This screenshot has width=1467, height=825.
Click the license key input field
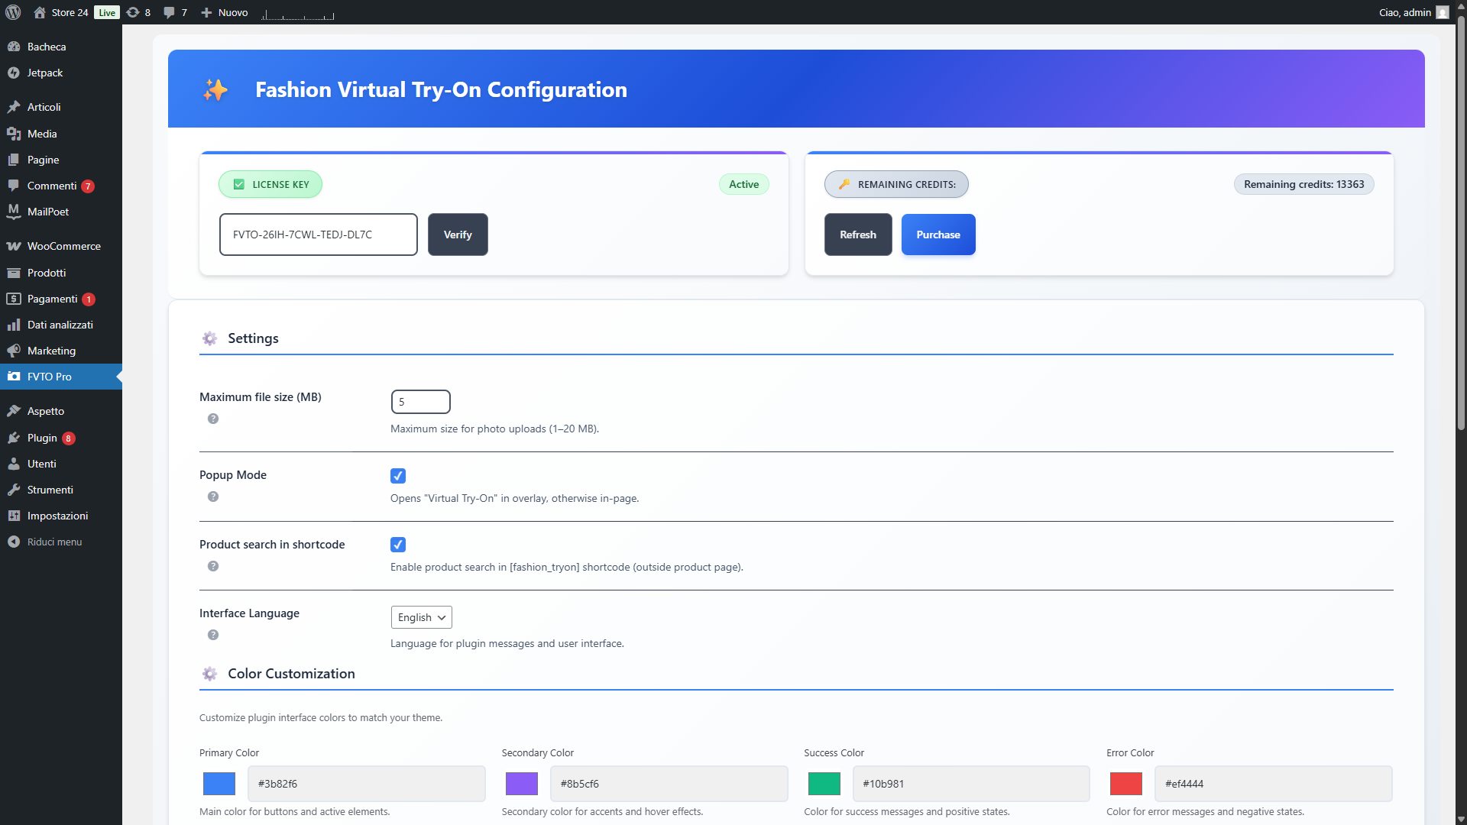(x=318, y=235)
